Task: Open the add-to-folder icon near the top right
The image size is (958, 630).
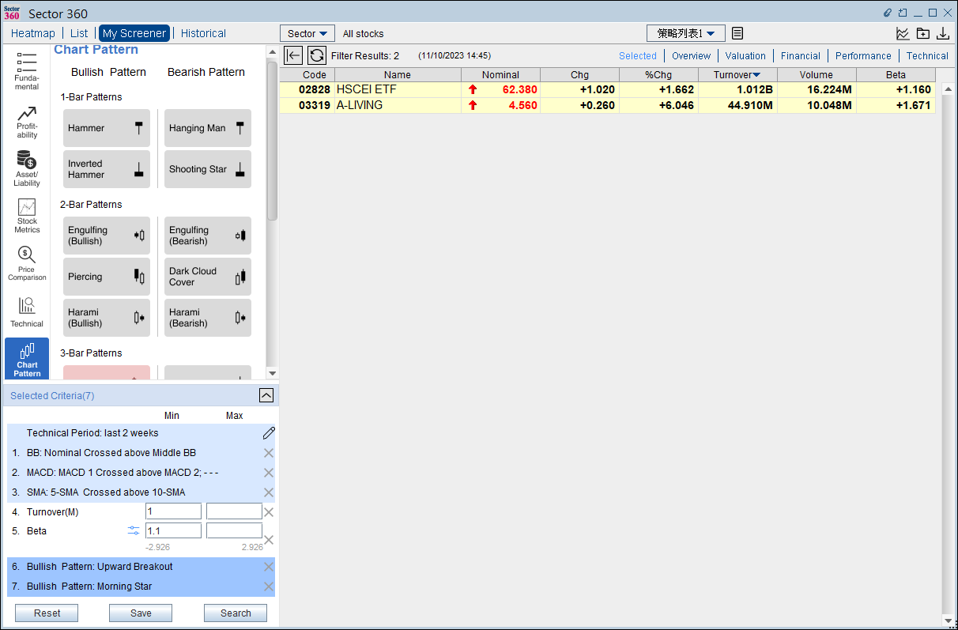Action: point(923,33)
